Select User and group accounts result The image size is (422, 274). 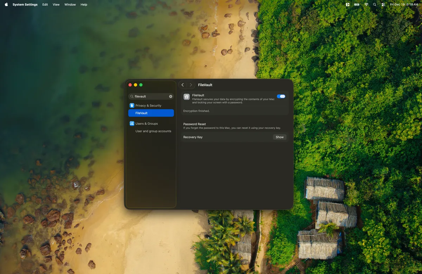pyautogui.click(x=153, y=131)
